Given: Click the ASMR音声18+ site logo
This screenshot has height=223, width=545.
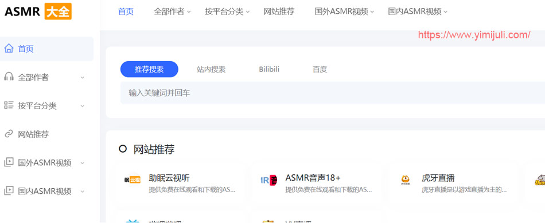Looking at the screenshot, I should tap(268, 180).
